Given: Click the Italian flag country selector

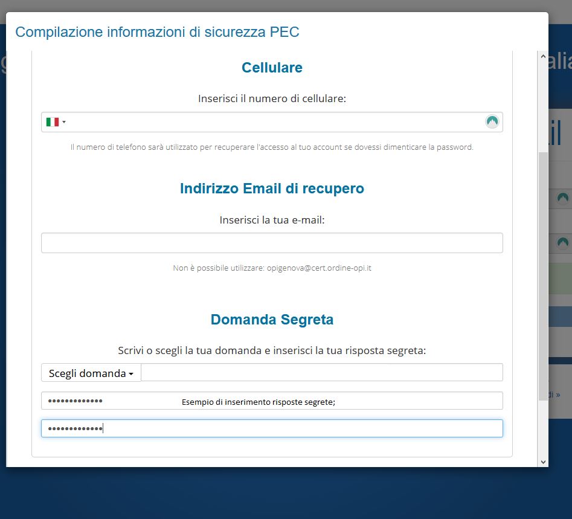Looking at the screenshot, I should [x=53, y=122].
